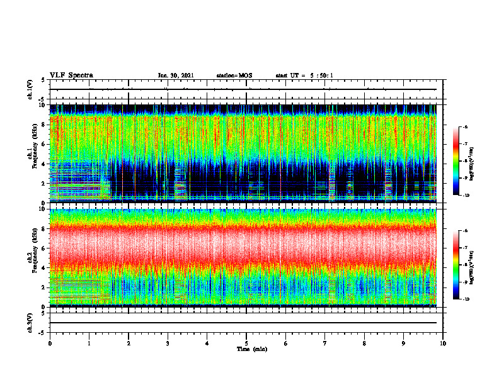Image resolution: width=499 pixels, height=385 pixels.
Task: Click inside the ch.2 spectrogram panel
Action: [x=243, y=258]
